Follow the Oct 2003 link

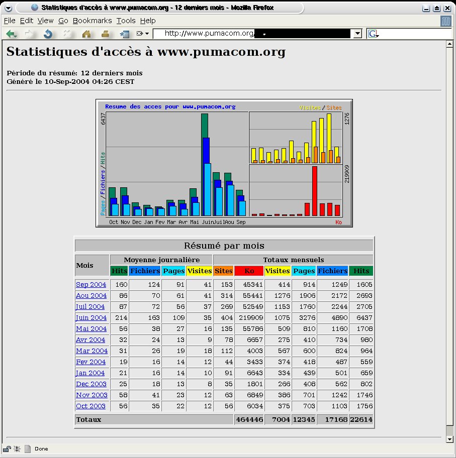click(90, 406)
